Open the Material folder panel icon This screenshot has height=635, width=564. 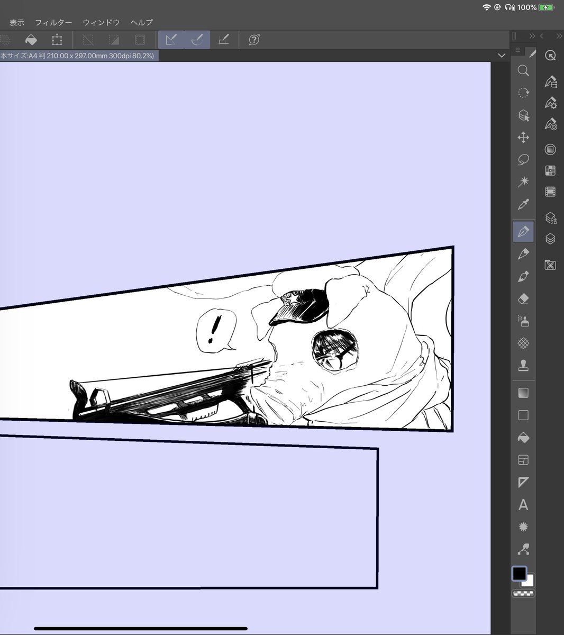[550, 265]
